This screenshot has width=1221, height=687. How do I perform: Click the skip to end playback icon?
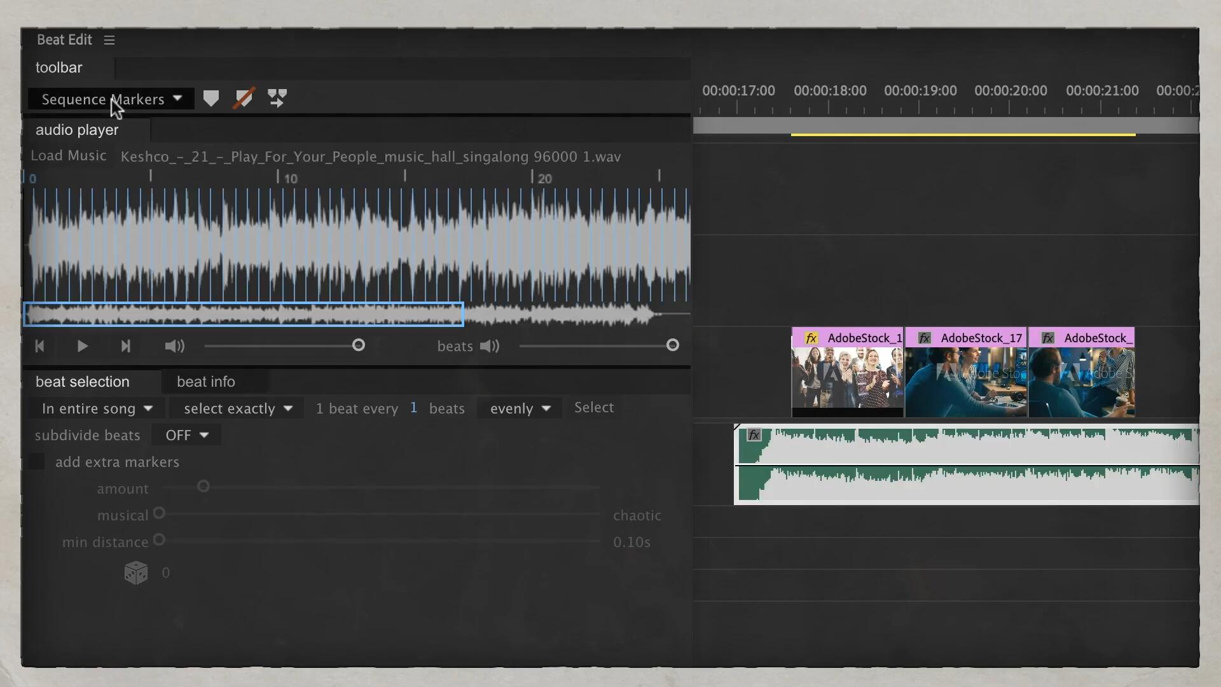click(126, 345)
